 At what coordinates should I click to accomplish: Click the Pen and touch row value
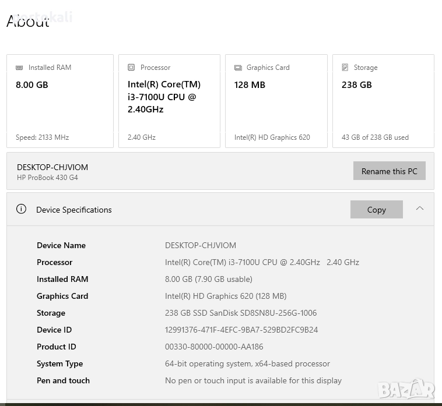(x=253, y=380)
